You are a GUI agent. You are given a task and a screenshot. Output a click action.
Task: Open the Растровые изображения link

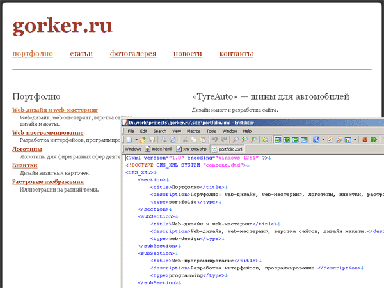point(48,182)
